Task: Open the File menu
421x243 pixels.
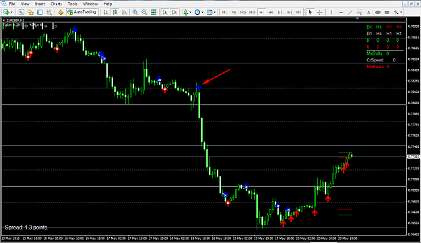Action: (12, 4)
